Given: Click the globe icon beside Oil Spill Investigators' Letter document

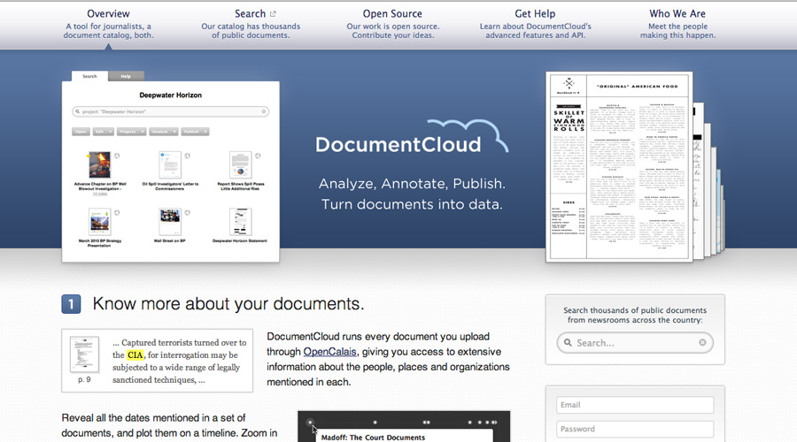Looking at the screenshot, I should tap(187, 156).
